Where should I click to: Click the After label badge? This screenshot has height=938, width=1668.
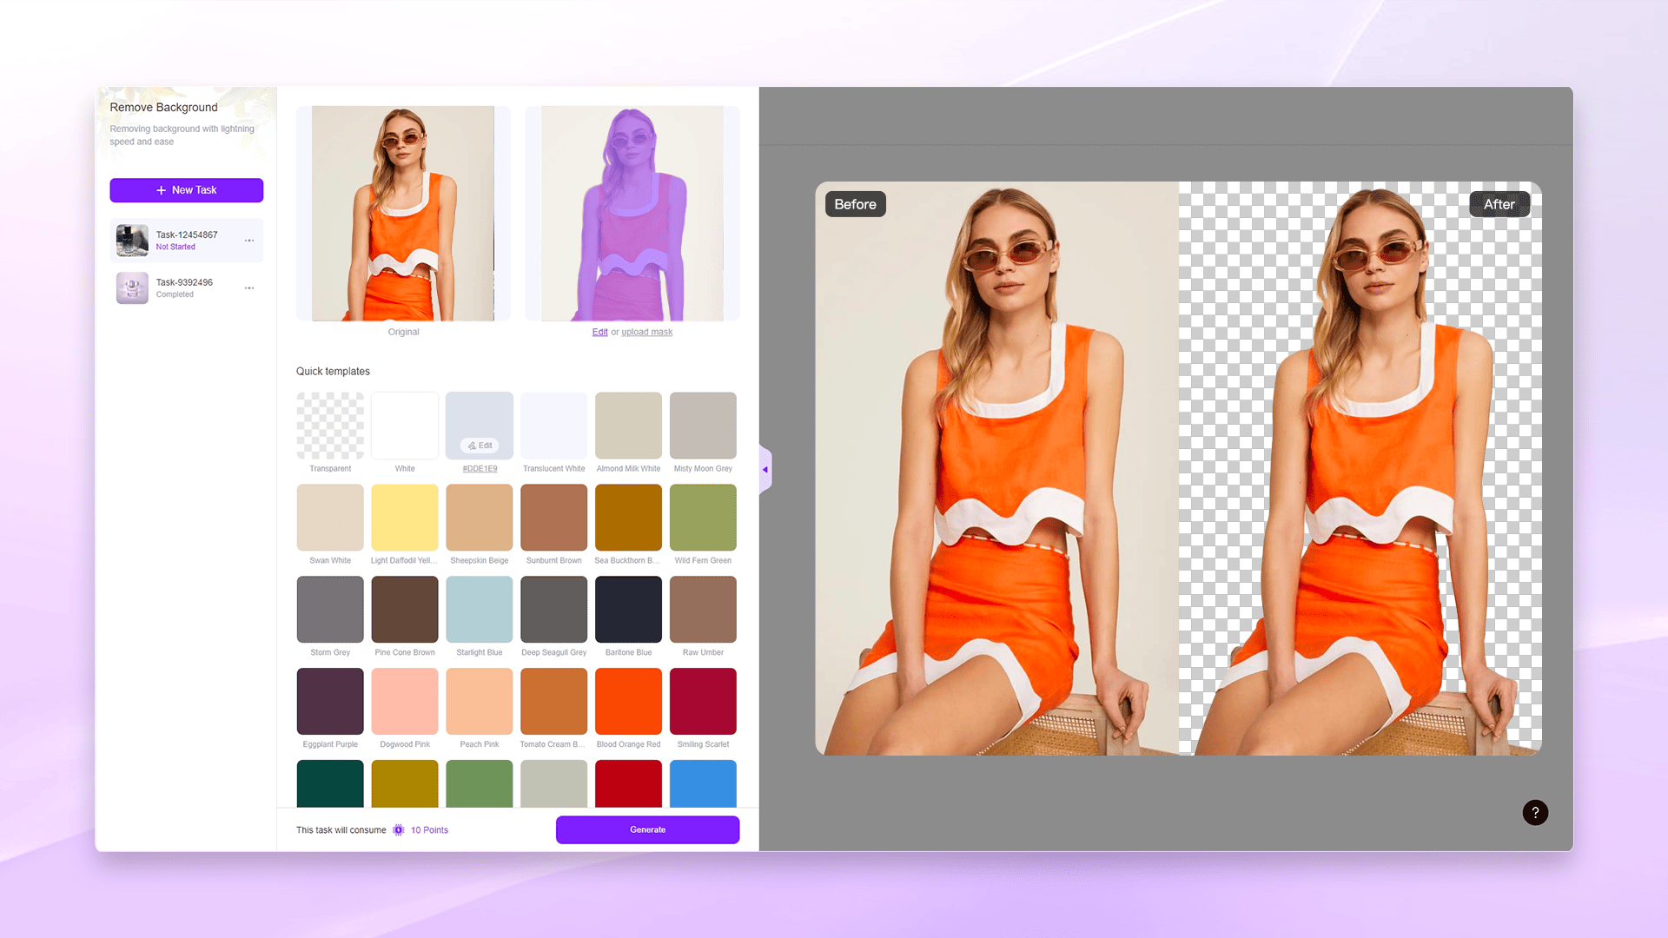click(1499, 204)
